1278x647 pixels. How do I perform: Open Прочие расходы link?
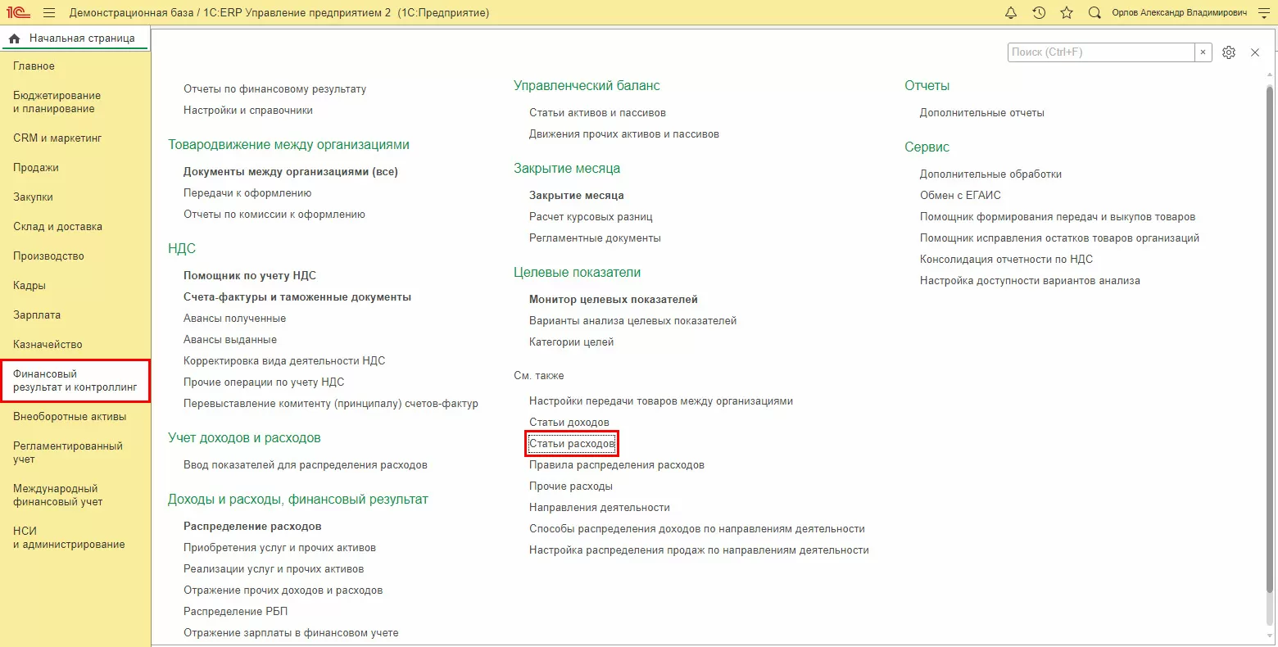click(571, 486)
